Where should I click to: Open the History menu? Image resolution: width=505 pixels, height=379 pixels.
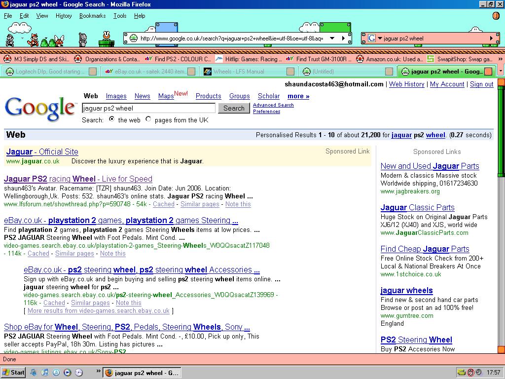[x=64, y=16]
